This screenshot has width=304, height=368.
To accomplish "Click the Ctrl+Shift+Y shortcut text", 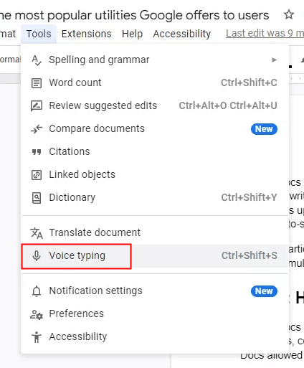I will 249,197.
